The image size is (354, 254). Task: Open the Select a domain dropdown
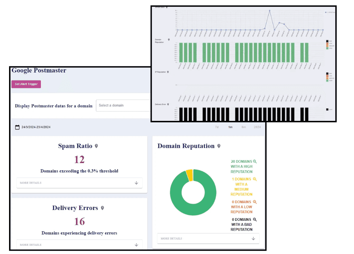click(123, 105)
